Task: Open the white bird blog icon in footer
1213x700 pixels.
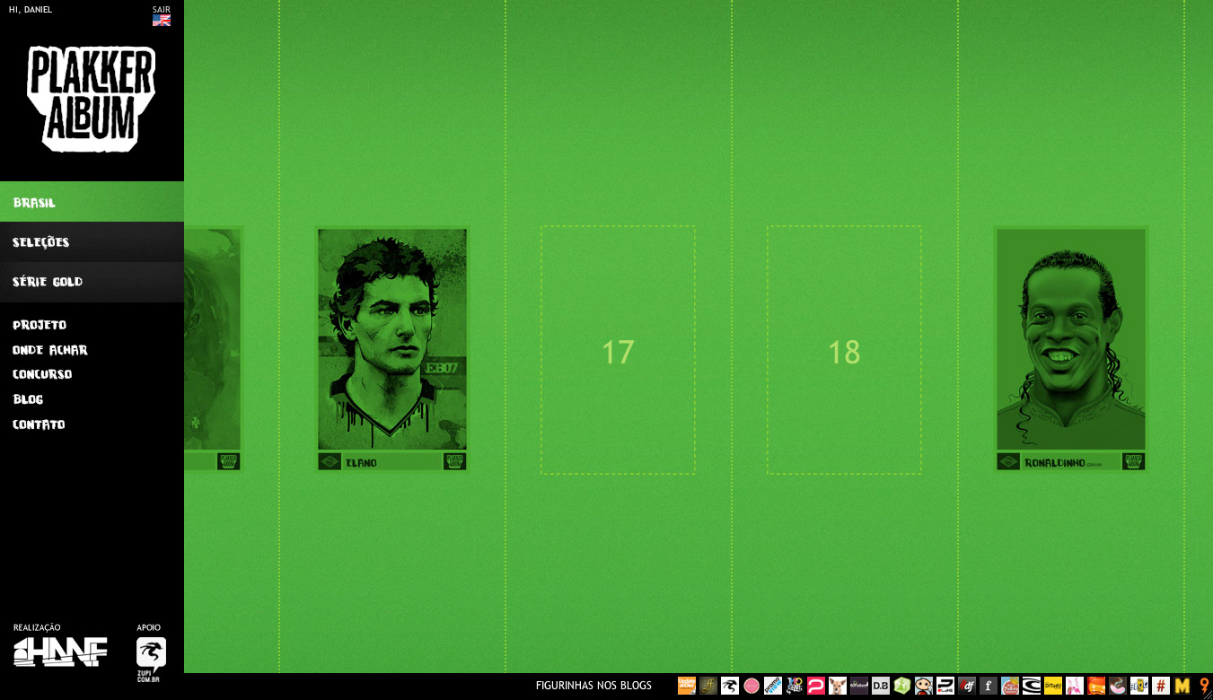Action: (730, 686)
